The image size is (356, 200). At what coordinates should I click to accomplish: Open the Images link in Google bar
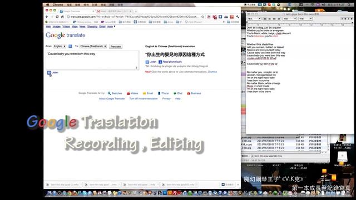point(57,27)
